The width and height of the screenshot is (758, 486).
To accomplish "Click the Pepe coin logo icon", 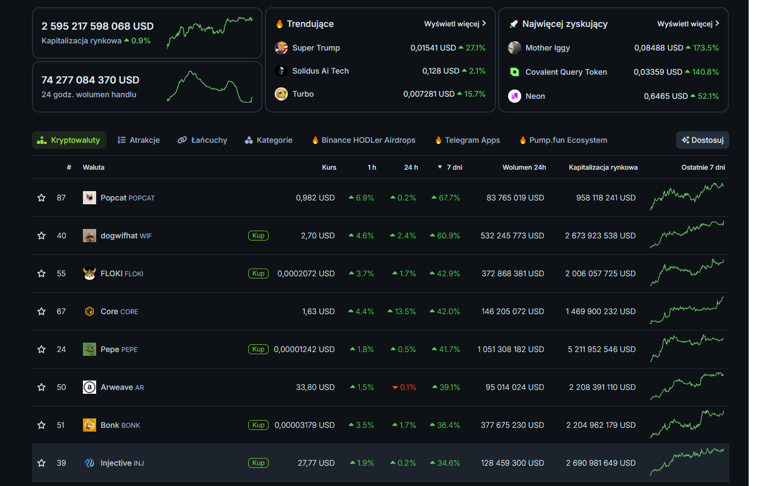I will click(x=90, y=349).
